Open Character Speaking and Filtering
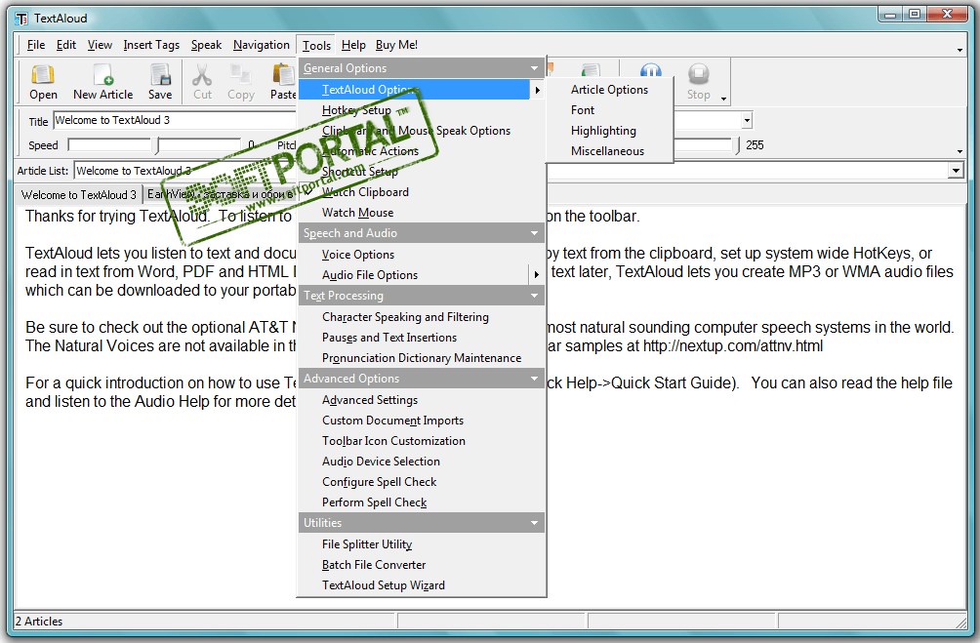 422,317
